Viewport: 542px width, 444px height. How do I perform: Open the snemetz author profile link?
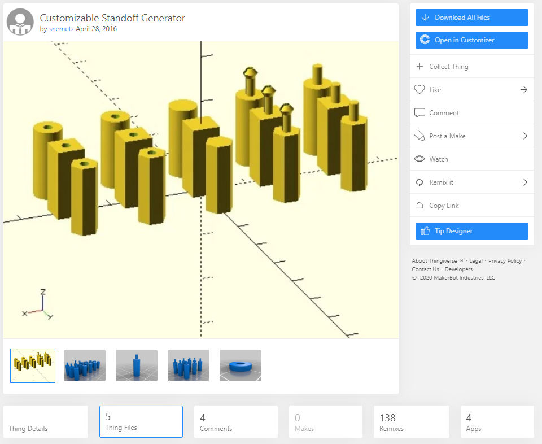(x=61, y=28)
